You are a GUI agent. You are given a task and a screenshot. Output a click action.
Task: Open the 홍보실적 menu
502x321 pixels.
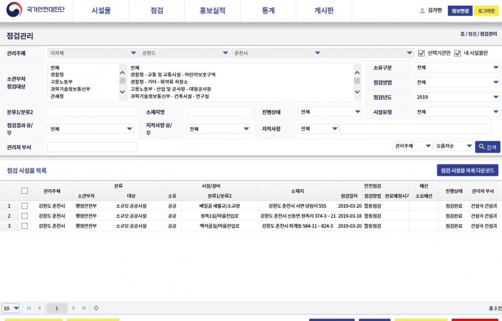click(212, 11)
